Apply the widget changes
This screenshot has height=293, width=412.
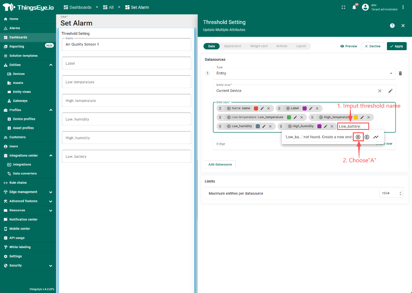[x=396, y=46]
